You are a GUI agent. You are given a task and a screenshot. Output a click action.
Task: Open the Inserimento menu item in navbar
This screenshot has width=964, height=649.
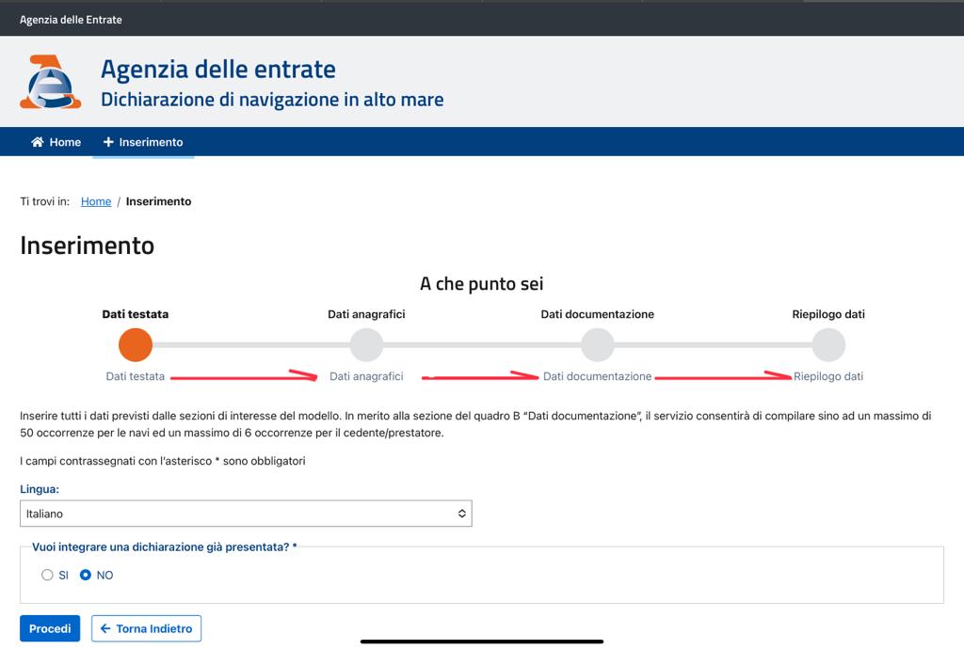click(143, 142)
